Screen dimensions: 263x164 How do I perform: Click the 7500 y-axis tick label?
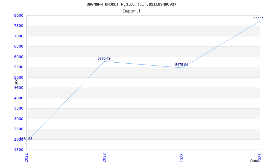pyautogui.click(x=19, y=26)
